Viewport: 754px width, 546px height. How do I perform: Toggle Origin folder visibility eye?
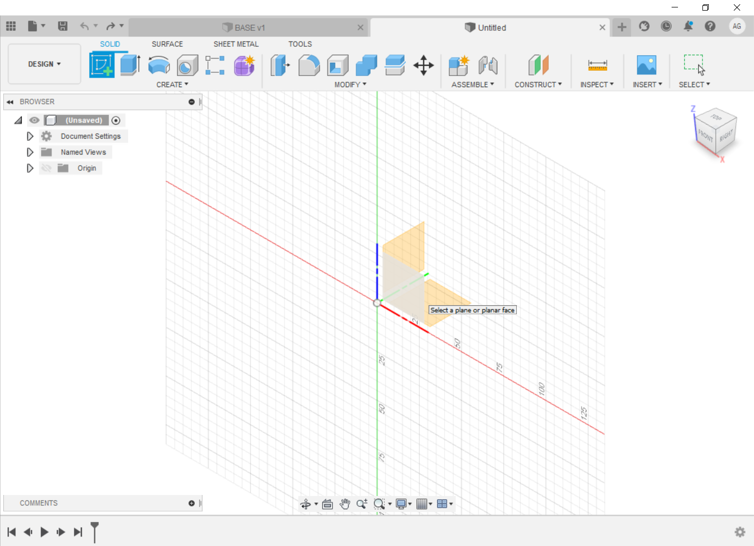(47, 168)
